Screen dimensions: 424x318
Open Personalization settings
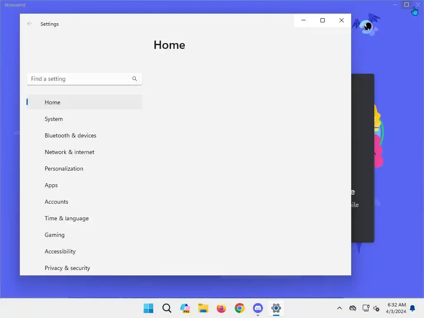[84, 169]
